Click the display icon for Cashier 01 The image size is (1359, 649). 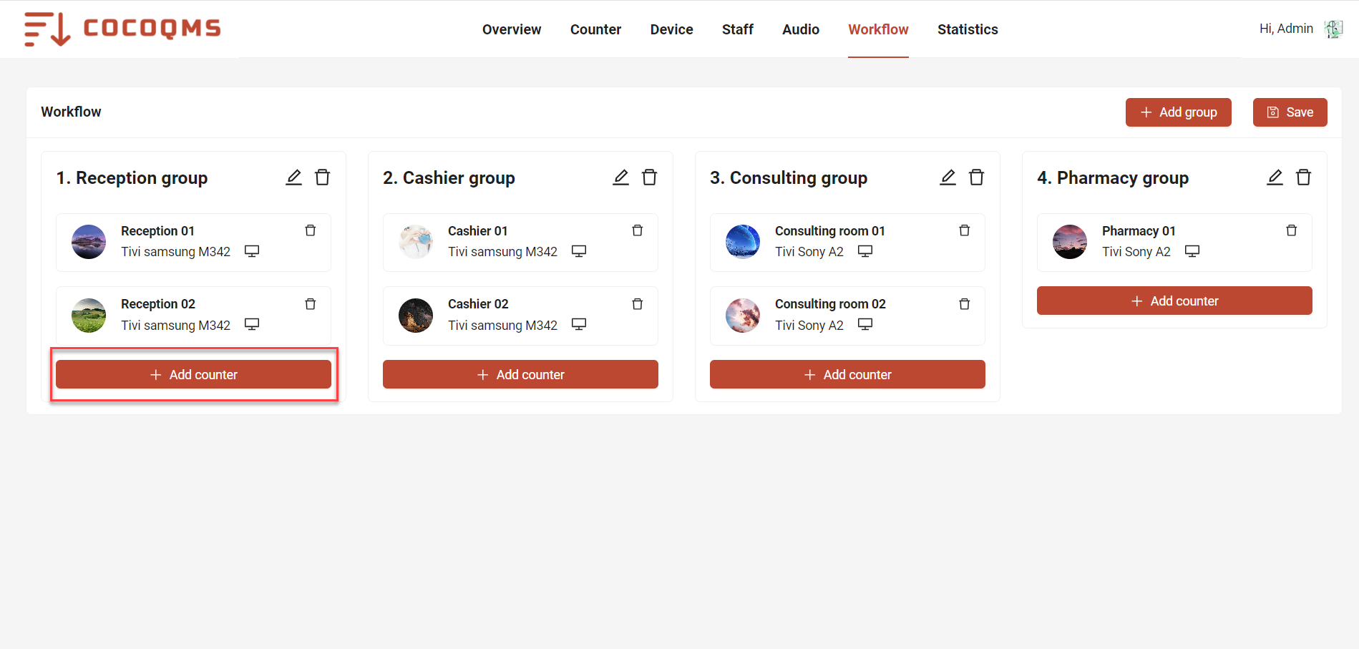[579, 251]
